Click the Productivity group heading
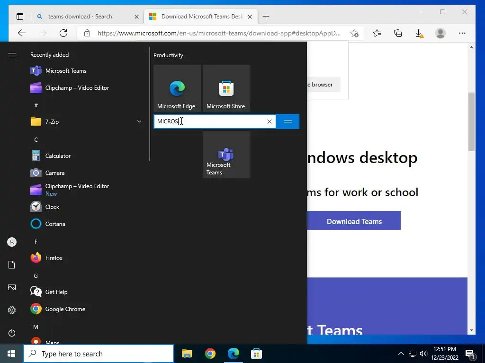Image resolution: width=485 pixels, height=363 pixels. pyautogui.click(x=168, y=55)
